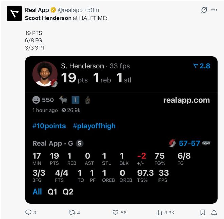Switch to the Q2 tab
The image size is (224, 219).
[68, 192]
